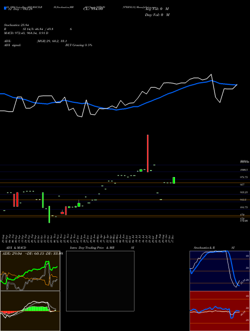The height and width of the screenshot is (331, 250).
Task: Click the ADX: 29.04 +DY: 60.15 -DY: 33.08 readout
Action: coord(32,254)
